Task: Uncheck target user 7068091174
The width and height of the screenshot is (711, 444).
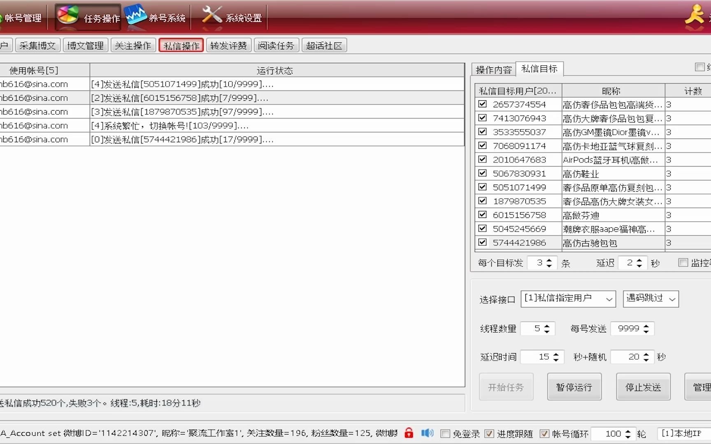Action: click(482, 146)
